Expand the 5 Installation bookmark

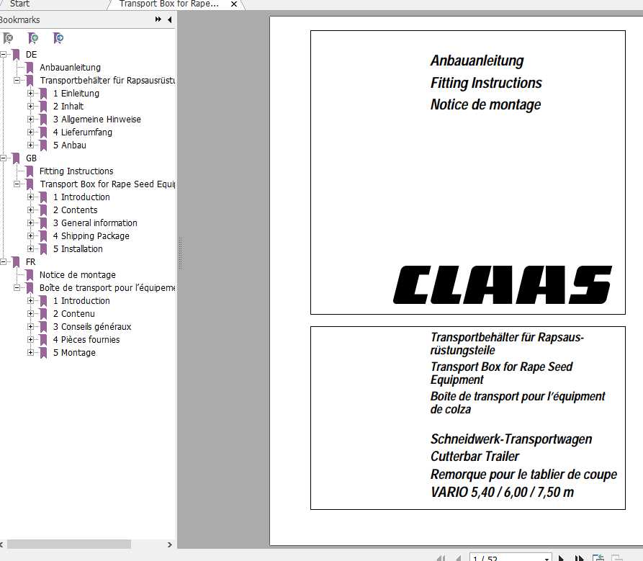30,248
